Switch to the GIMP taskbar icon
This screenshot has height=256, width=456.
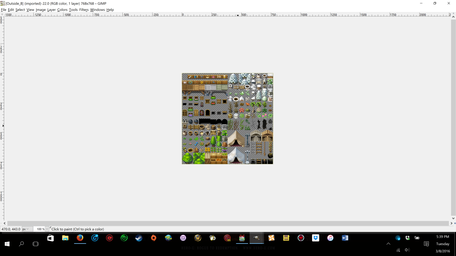257,238
